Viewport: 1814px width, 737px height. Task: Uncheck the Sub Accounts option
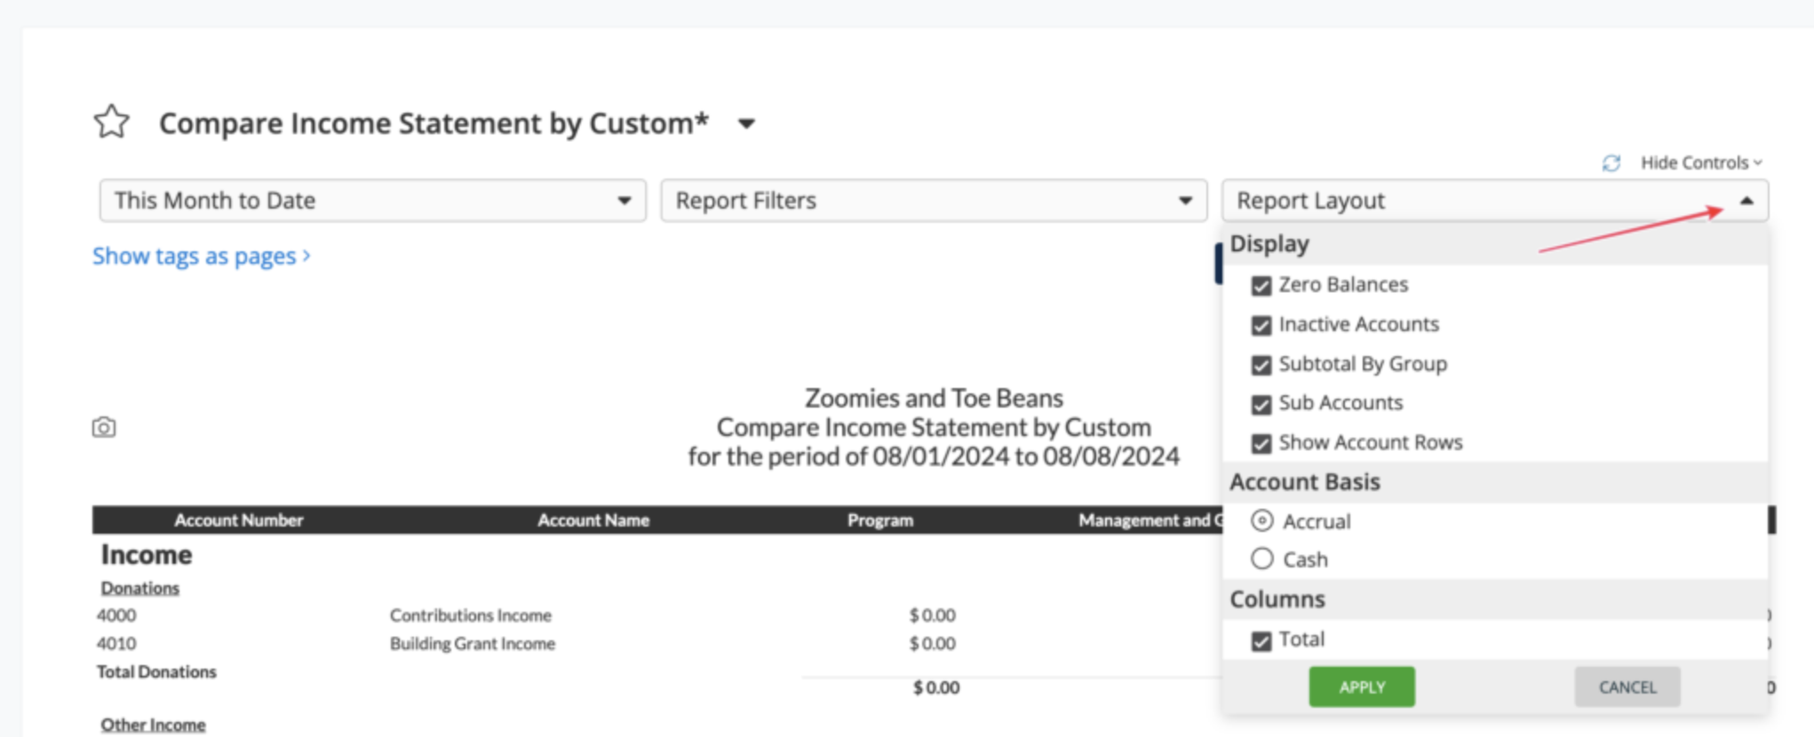click(x=1261, y=404)
